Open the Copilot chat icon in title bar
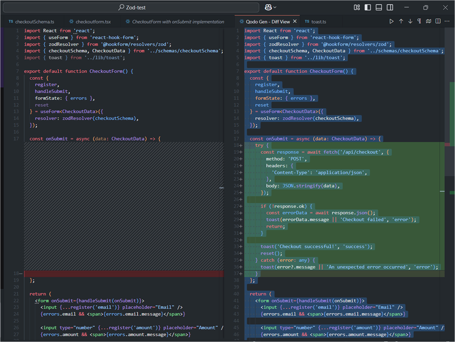The width and height of the screenshot is (455, 342). 268,7
